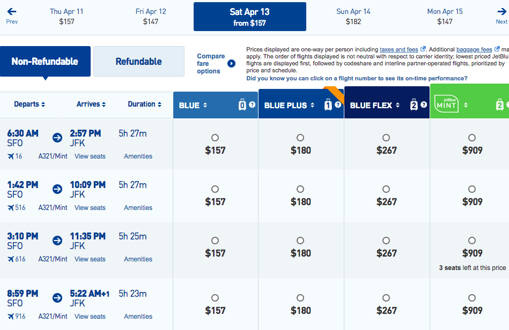Select $180 Blue Plus fare for 1:42 PM flight

tap(300, 189)
